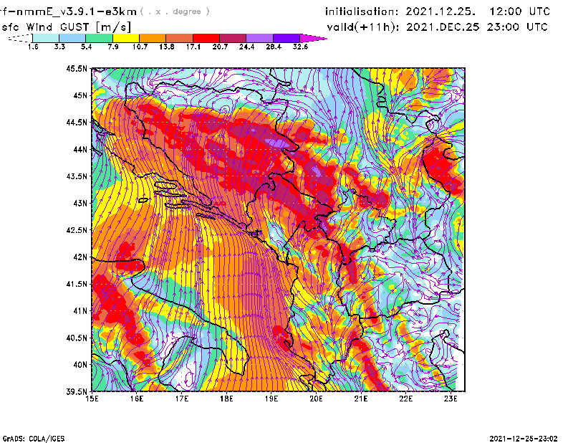573x443 pixels.
Task: Click the 17E longitude label
Action: point(182,399)
